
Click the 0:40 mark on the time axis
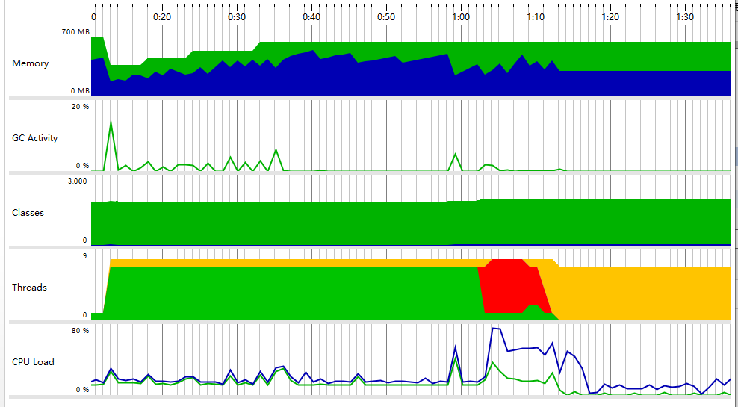pos(311,17)
